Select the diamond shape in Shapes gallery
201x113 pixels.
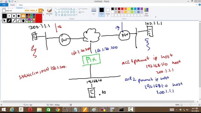59,12
